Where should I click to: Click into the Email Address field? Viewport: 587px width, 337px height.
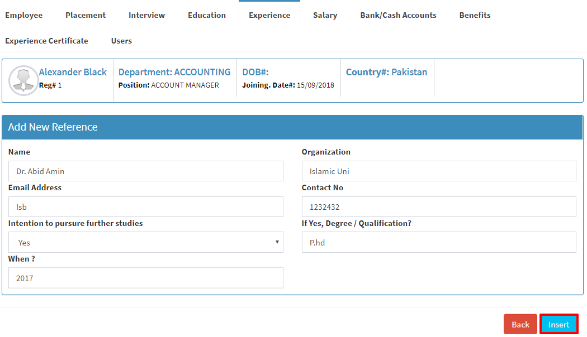point(145,206)
